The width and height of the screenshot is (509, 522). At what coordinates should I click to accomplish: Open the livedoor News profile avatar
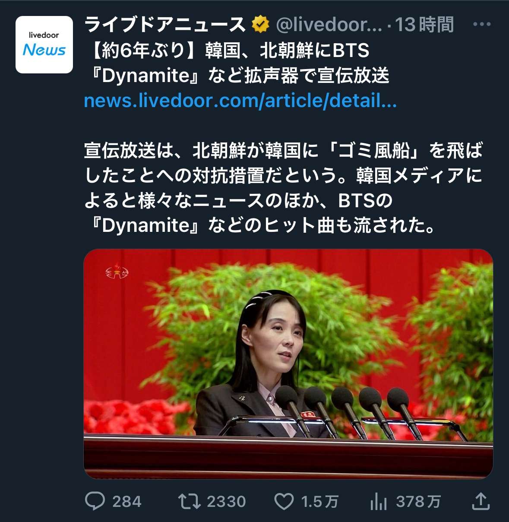pyautogui.click(x=44, y=44)
